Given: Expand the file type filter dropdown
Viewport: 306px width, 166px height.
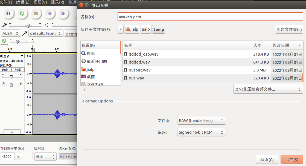Looking at the screenshot, I should (268, 89).
